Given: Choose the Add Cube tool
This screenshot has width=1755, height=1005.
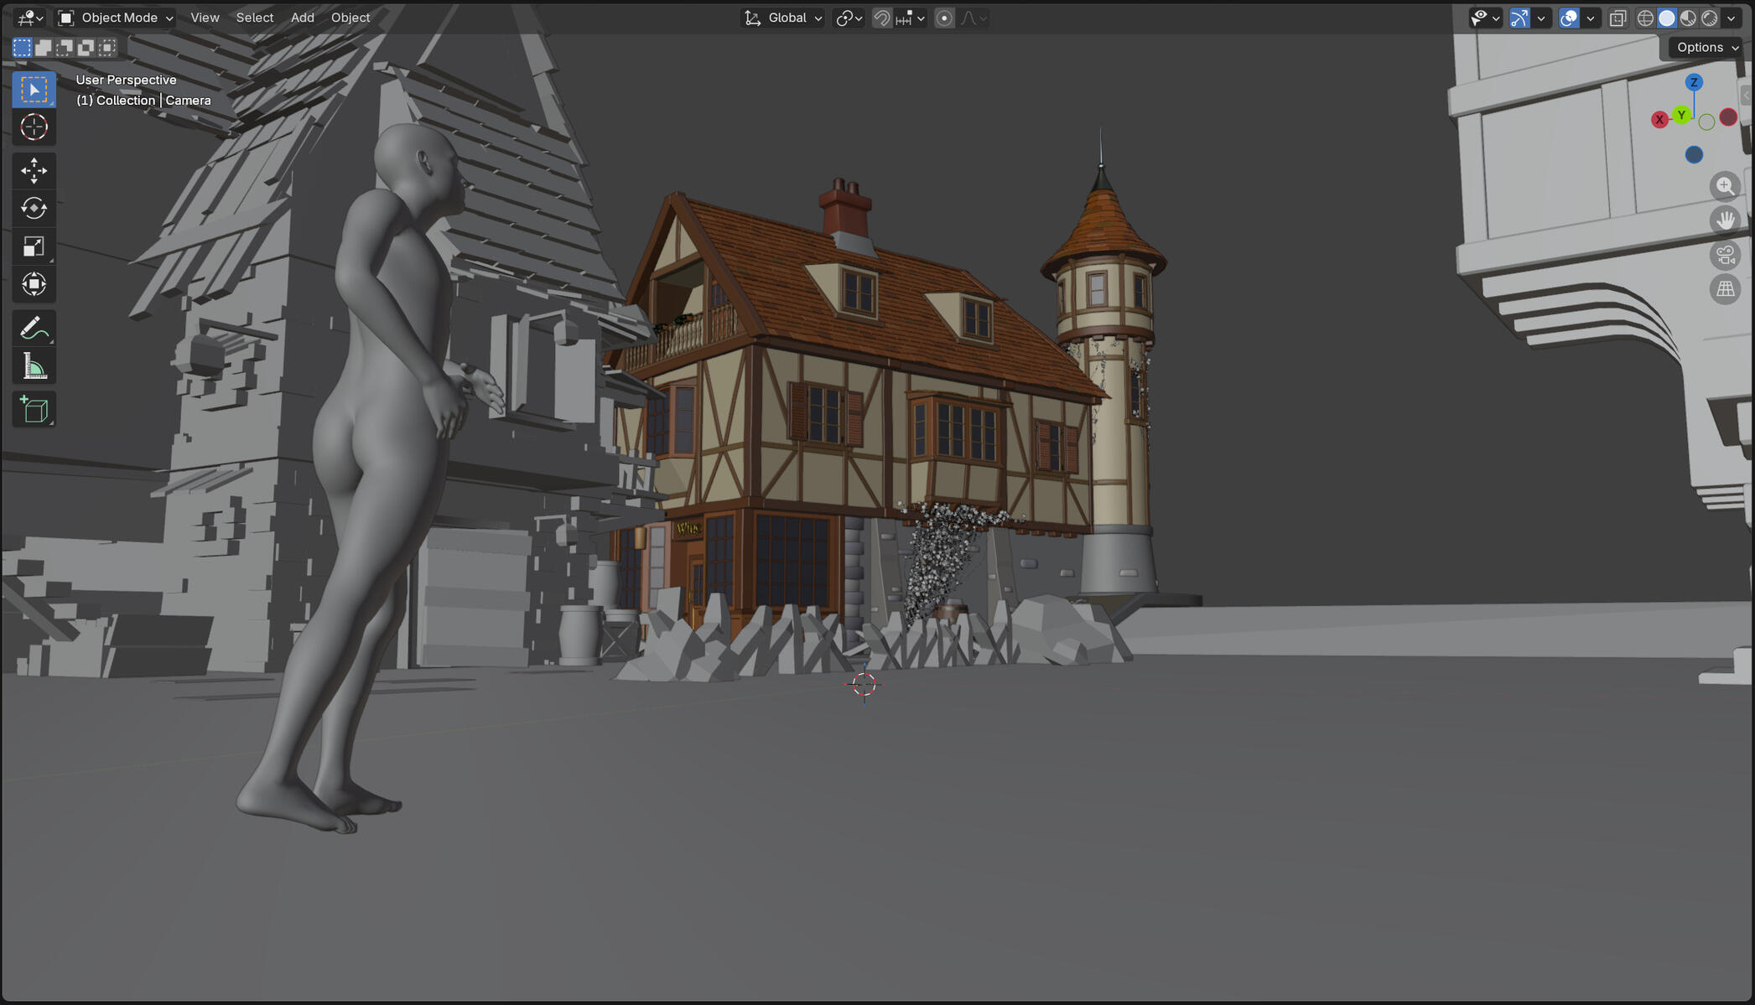Looking at the screenshot, I should tap(34, 409).
